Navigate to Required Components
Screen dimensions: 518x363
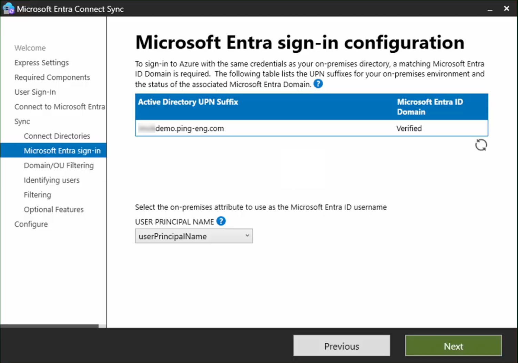pos(52,77)
